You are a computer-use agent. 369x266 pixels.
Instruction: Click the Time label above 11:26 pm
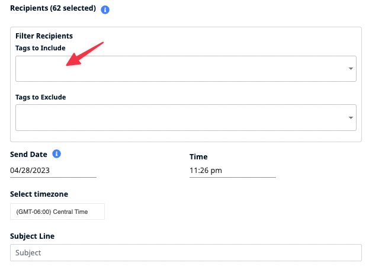[x=198, y=157]
